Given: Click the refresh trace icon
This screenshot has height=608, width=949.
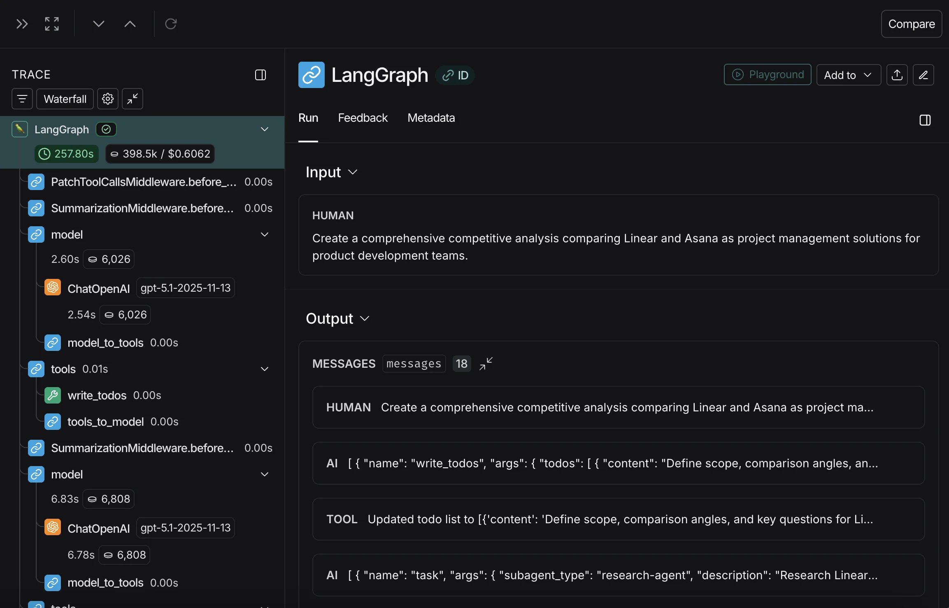Looking at the screenshot, I should point(171,24).
